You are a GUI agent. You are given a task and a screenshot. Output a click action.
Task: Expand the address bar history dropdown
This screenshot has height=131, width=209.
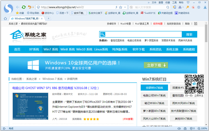point(125,7)
